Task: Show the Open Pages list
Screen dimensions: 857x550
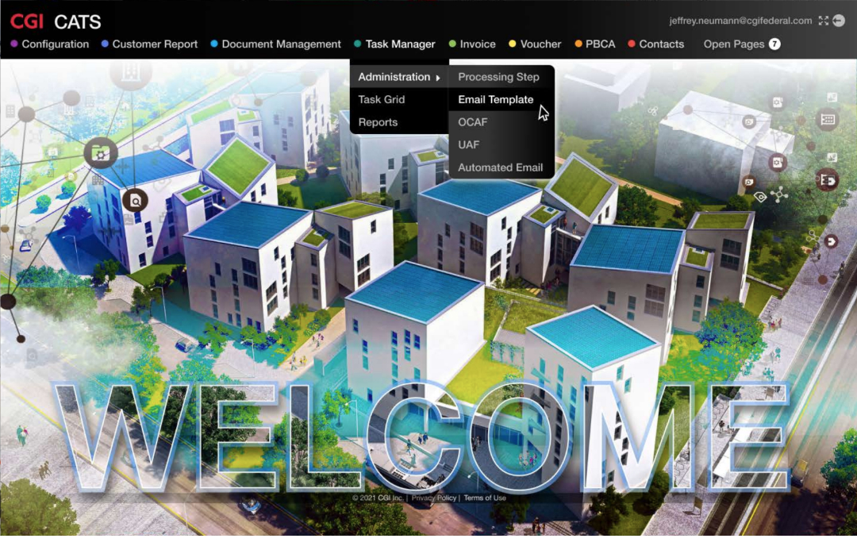Action: tap(734, 44)
